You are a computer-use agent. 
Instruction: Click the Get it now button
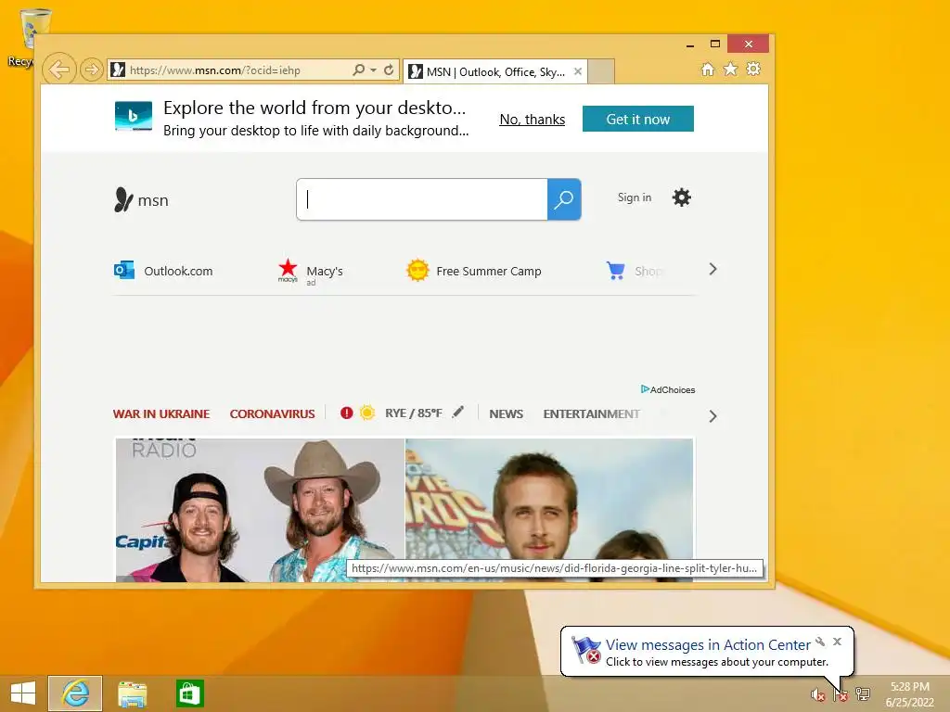(x=638, y=119)
